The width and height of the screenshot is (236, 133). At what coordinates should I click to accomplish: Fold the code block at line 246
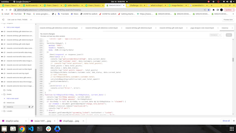click(43, 95)
